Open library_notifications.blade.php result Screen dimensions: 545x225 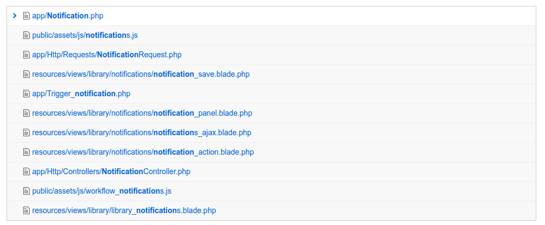[x=124, y=211]
